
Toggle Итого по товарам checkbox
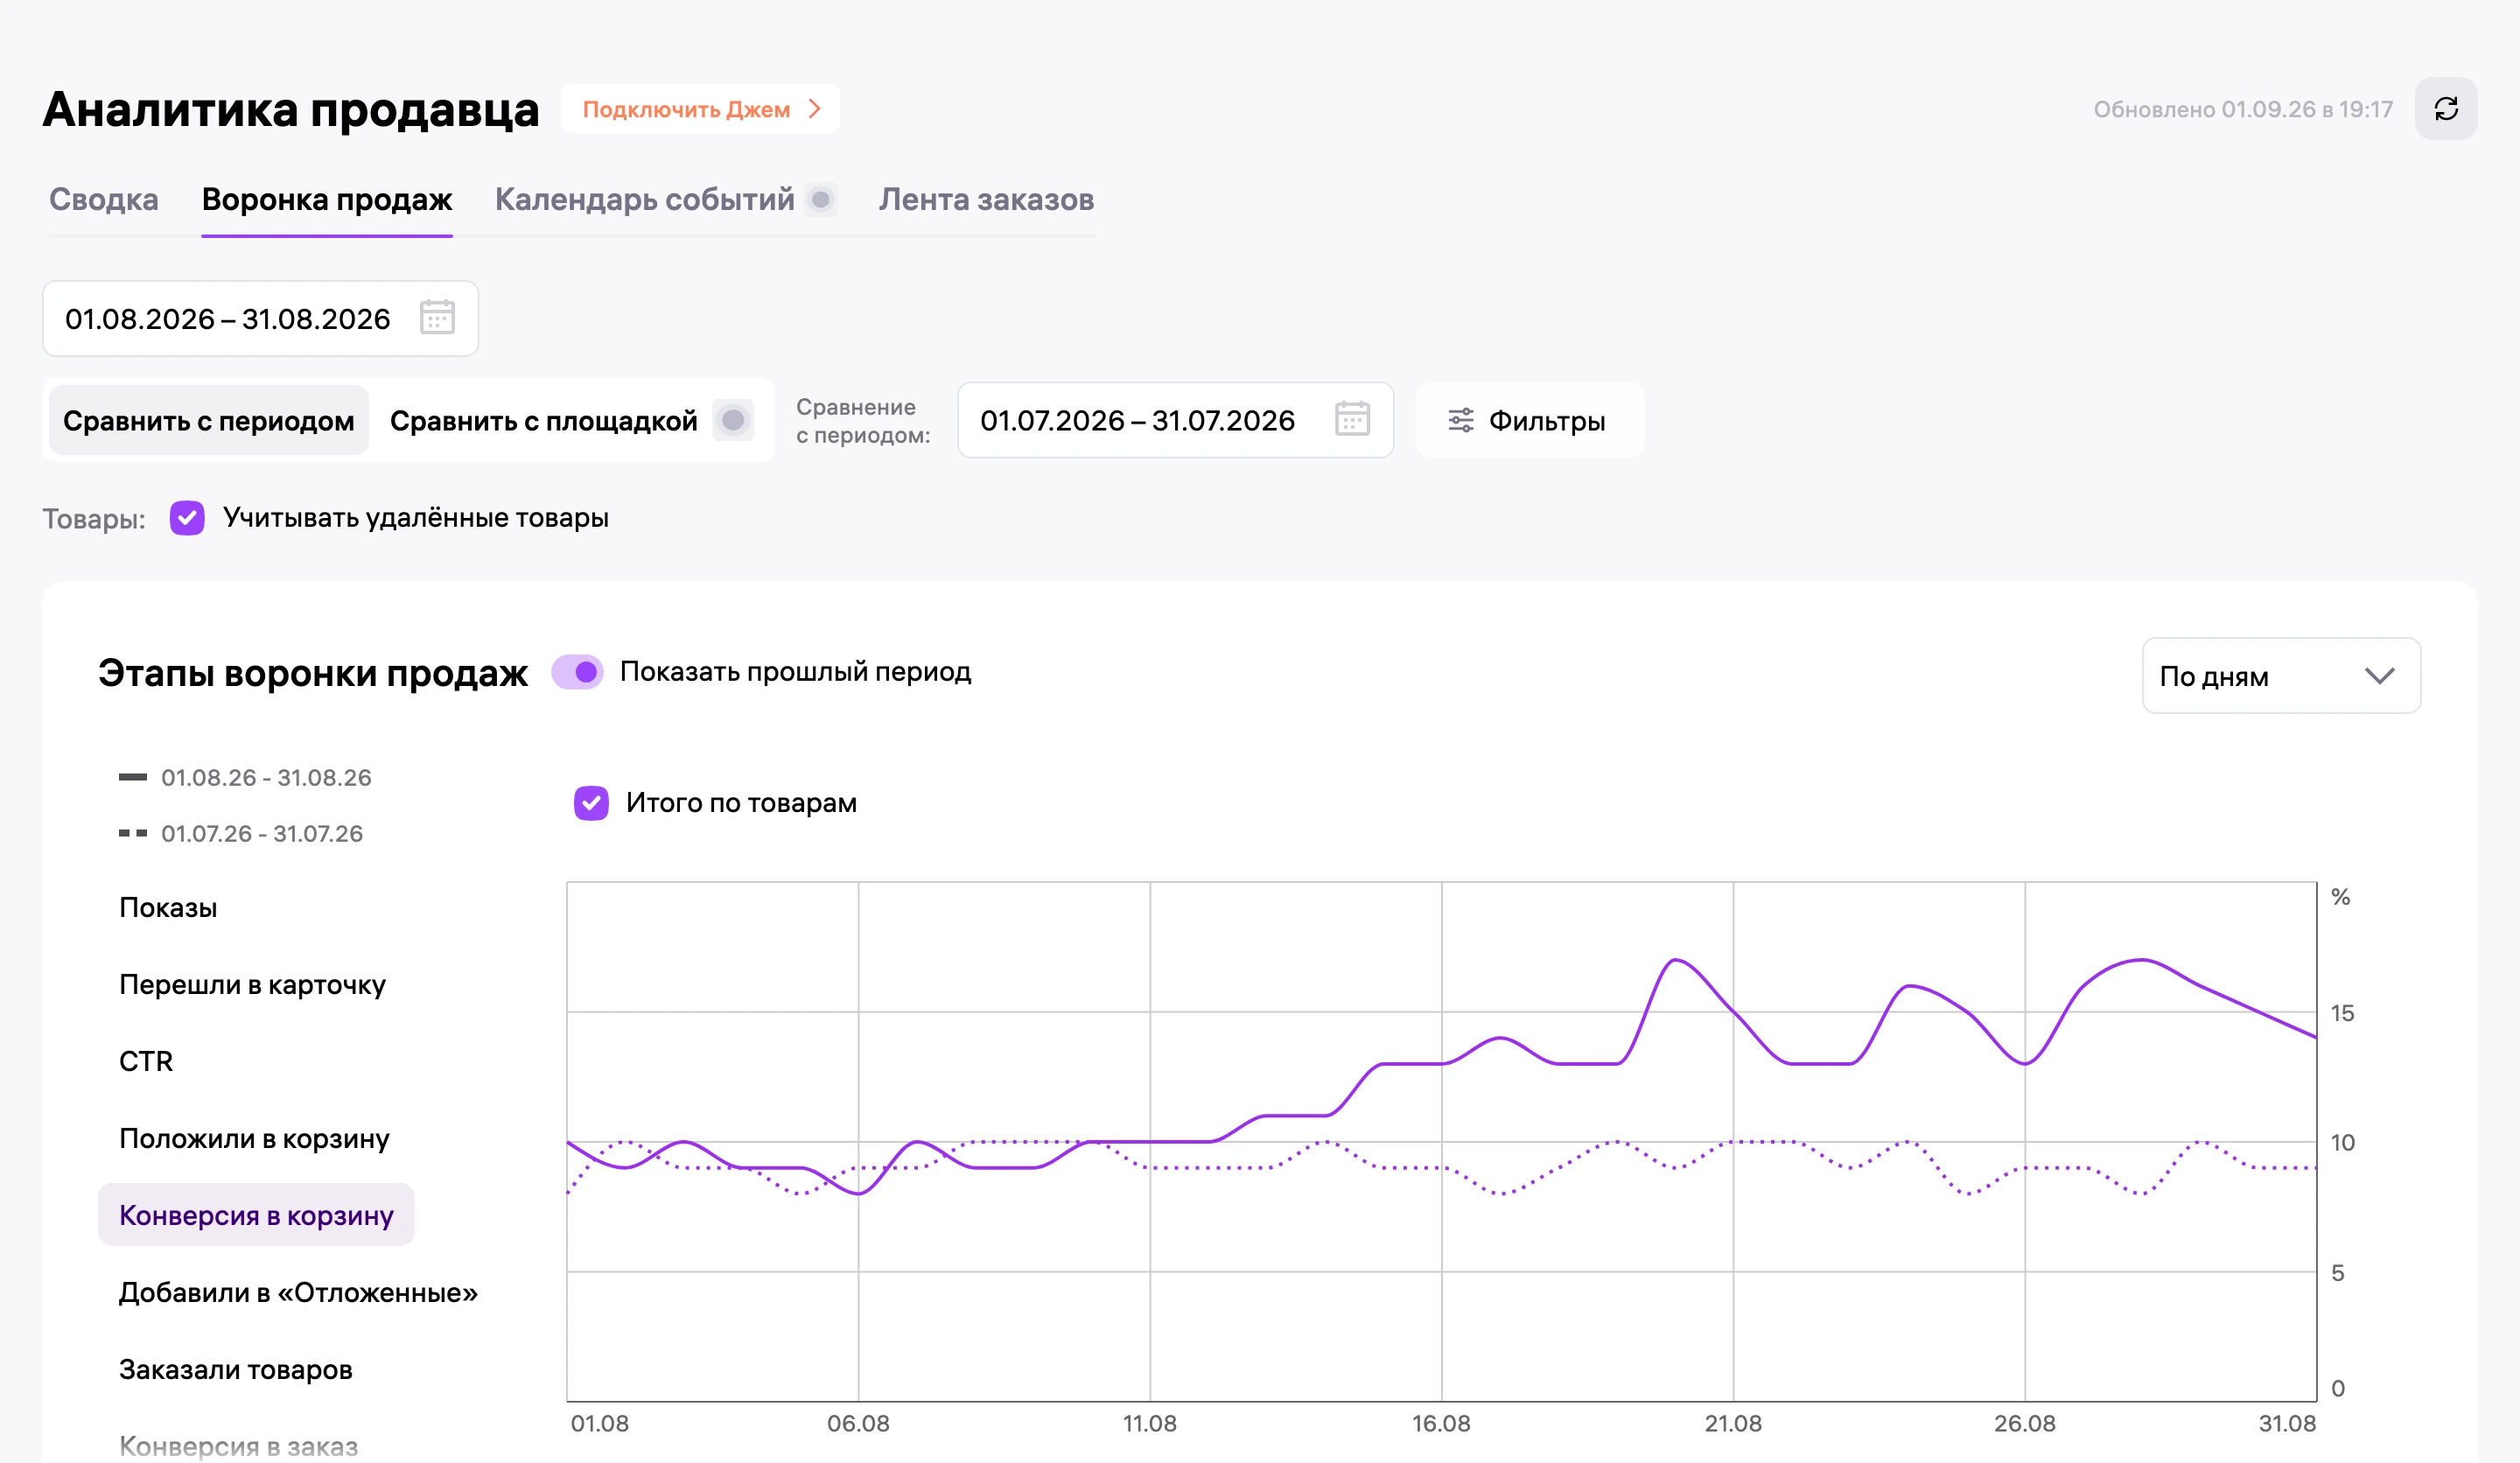tap(591, 803)
